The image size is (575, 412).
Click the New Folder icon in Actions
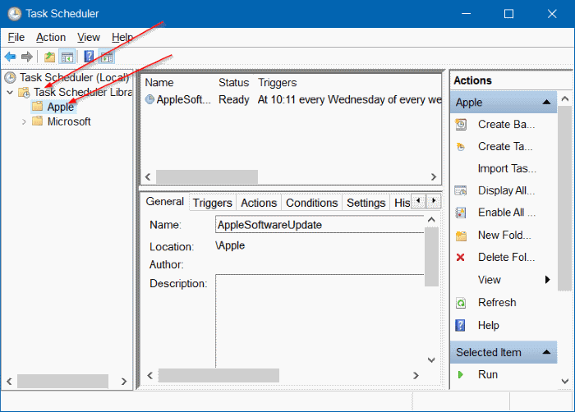click(x=461, y=236)
